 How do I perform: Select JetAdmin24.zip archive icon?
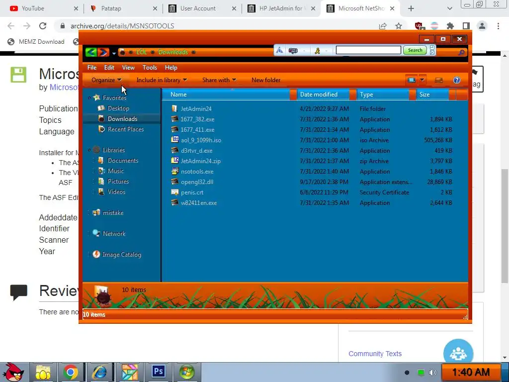coord(175,161)
